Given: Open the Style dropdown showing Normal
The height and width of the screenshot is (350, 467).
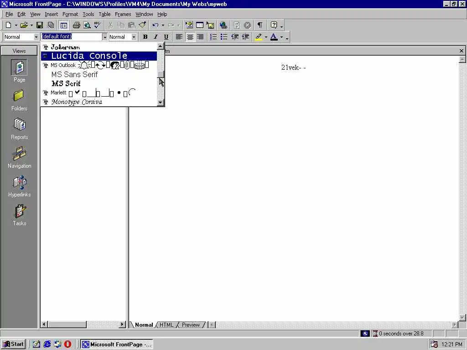Looking at the screenshot, I should (x=36, y=37).
